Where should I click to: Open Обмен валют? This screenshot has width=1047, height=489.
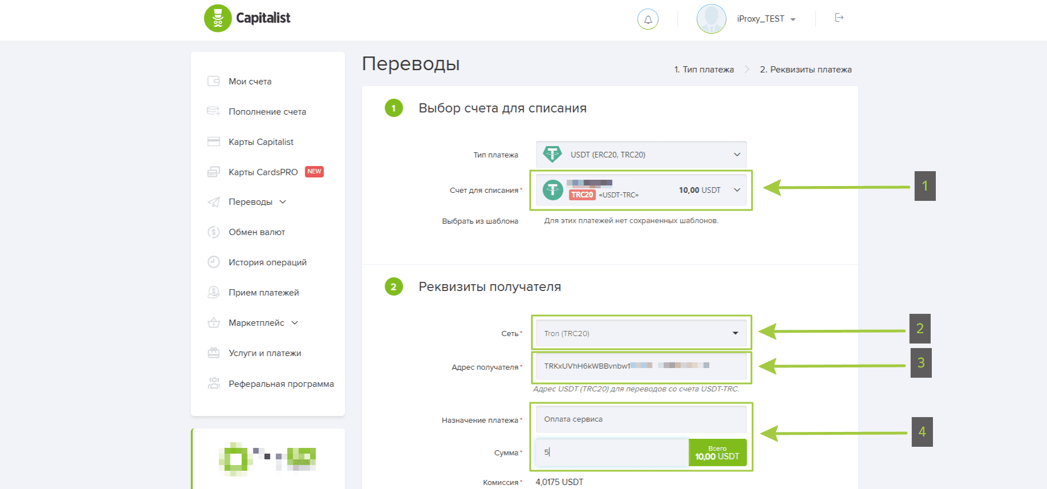pos(257,232)
